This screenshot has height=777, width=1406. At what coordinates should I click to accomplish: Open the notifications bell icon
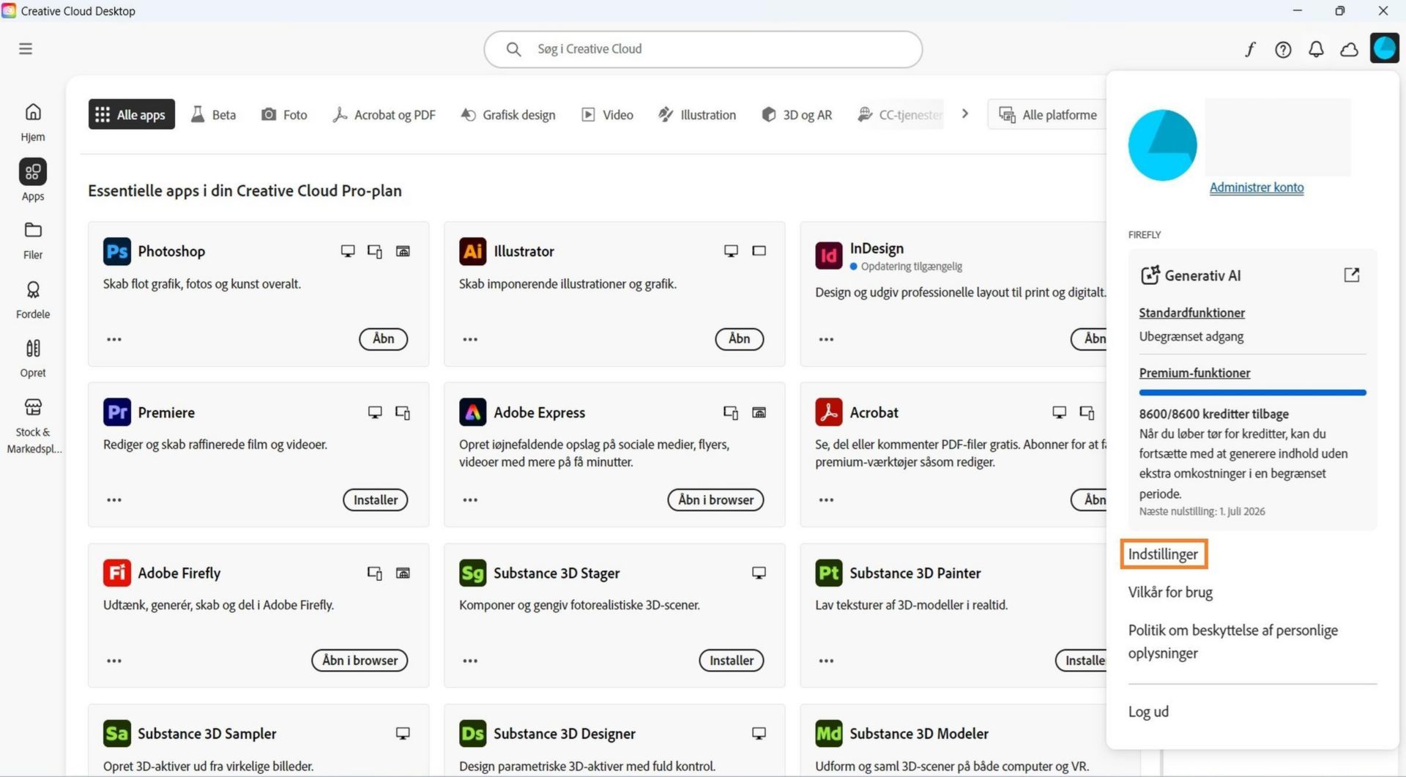click(1316, 49)
